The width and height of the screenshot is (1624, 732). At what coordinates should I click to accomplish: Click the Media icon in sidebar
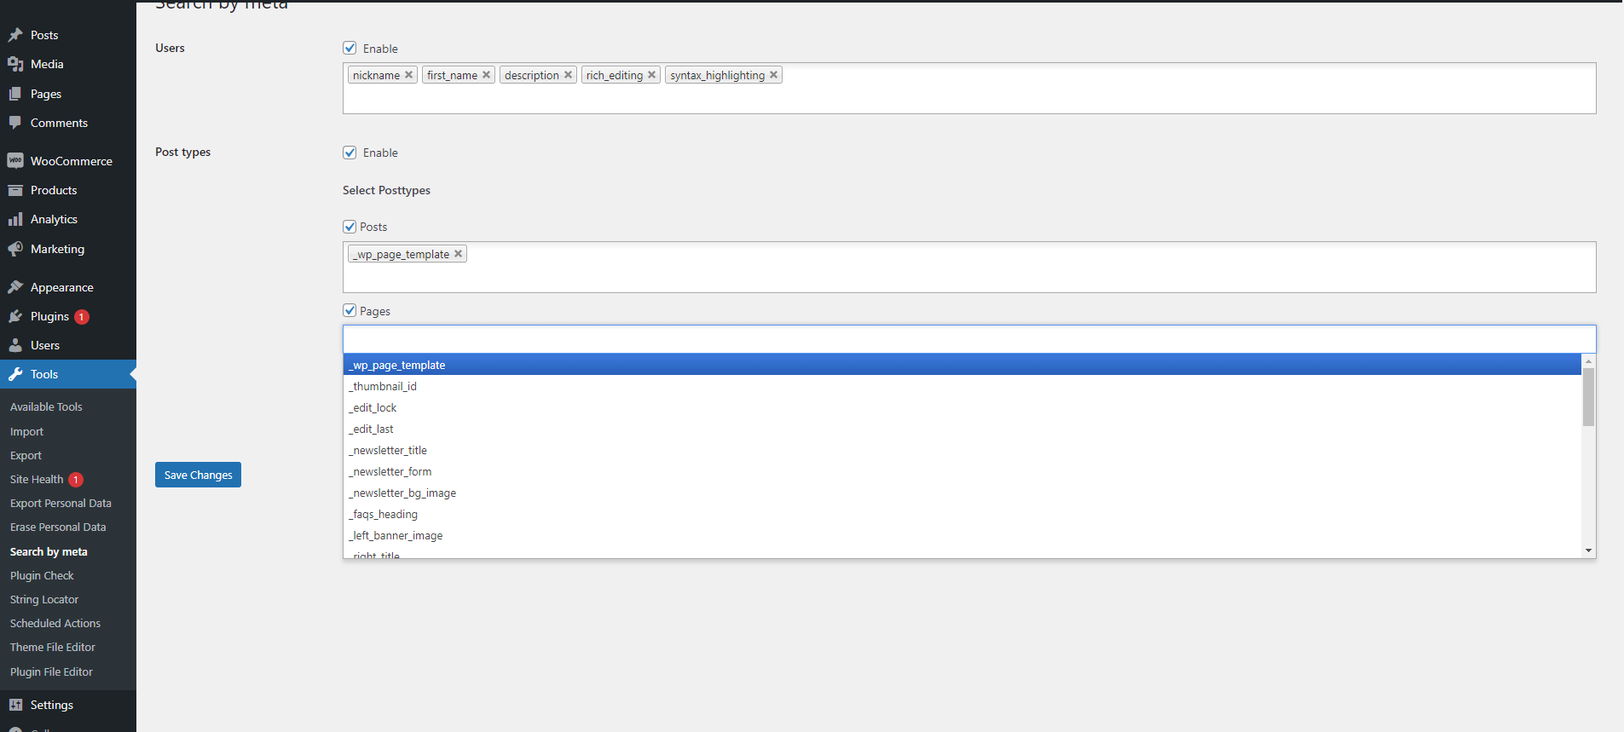[x=15, y=64]
